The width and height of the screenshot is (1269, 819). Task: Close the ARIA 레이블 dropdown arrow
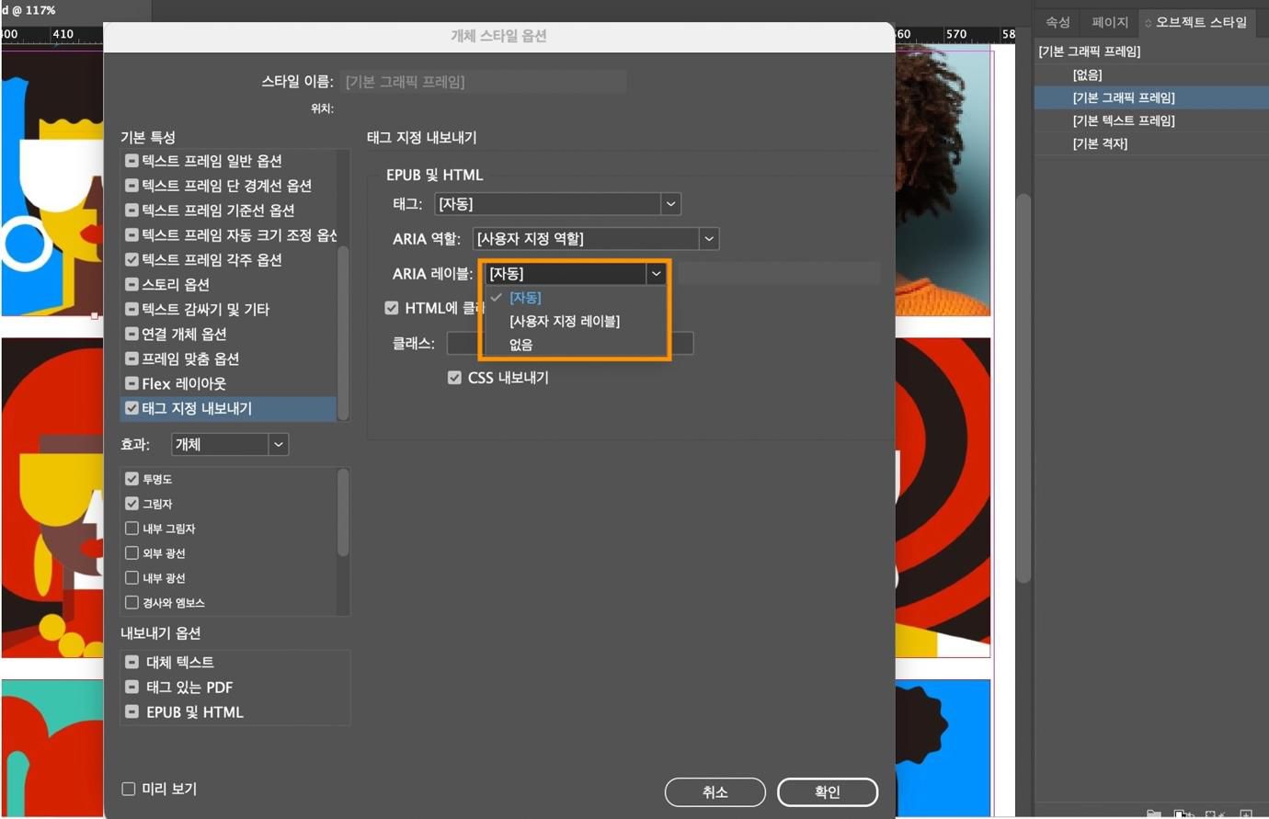(656, 274)
